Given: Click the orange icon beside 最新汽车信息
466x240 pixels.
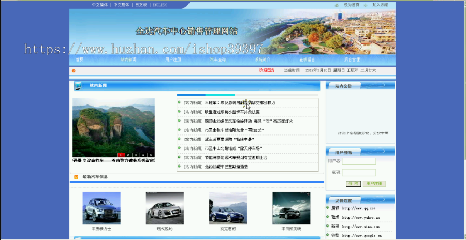Looking at the screenshot, I should point(76,177).
